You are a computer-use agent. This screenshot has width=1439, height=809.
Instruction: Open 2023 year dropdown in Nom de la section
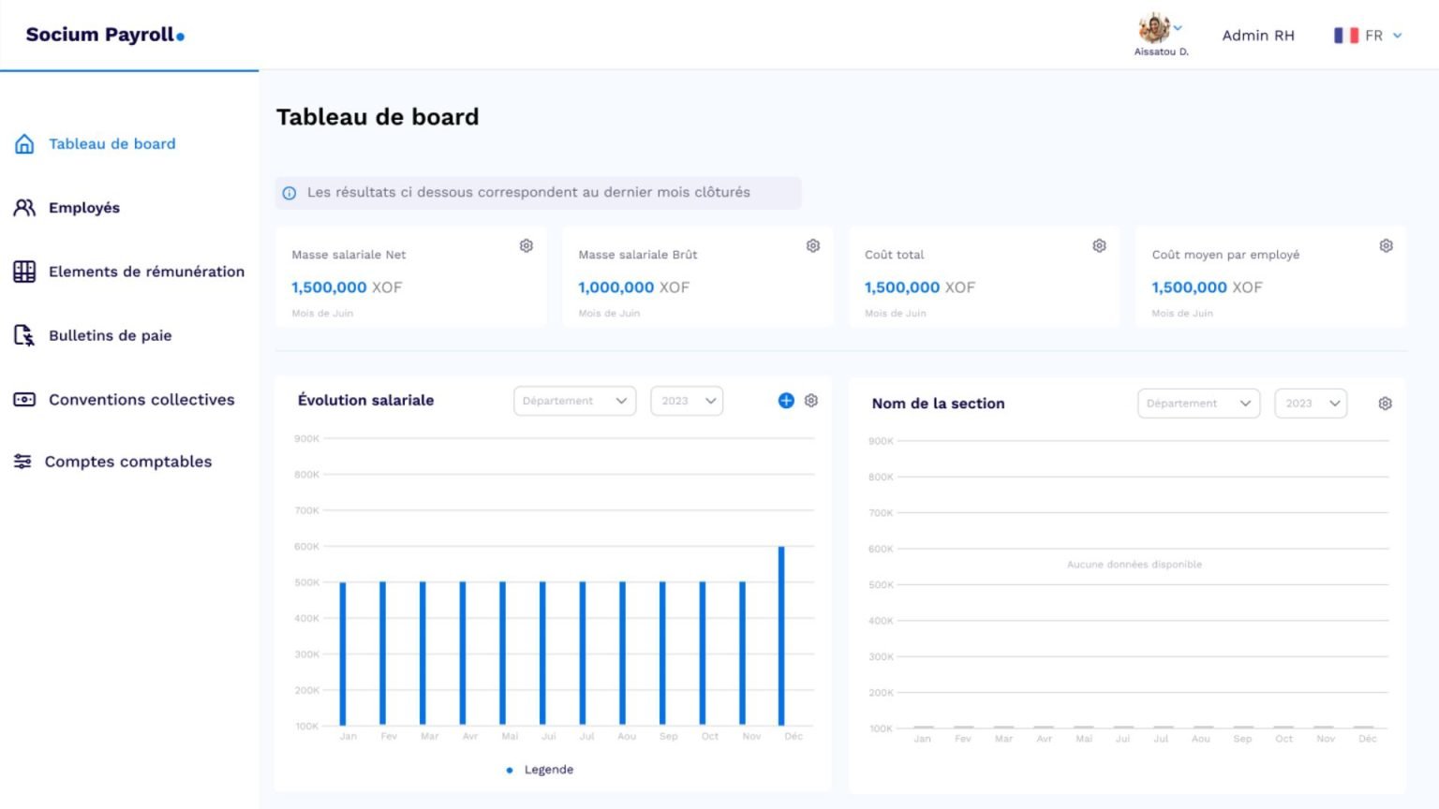pyautogui.click(x=1311, y=404)
